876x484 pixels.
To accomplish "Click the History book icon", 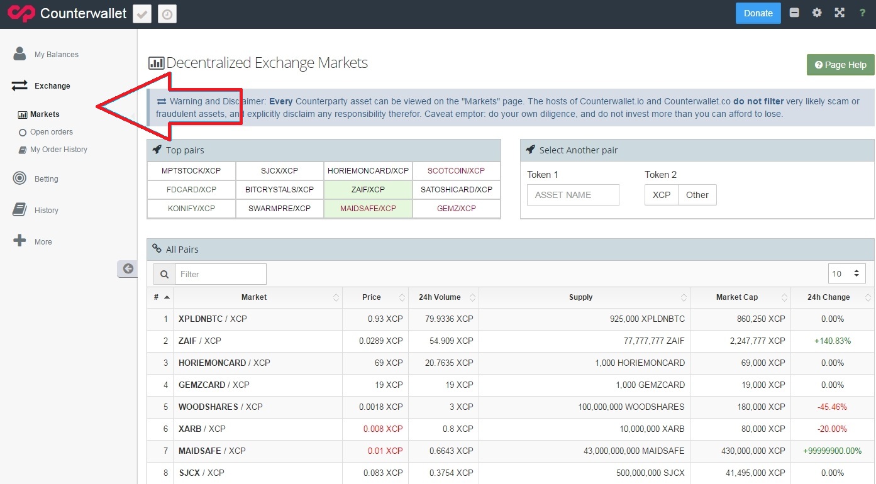I will point(19,210).
